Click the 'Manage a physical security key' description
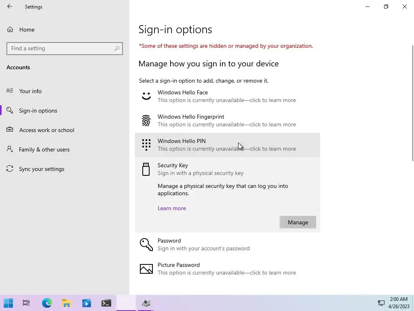This screenshot has height=311, width=414. pyautogui.click(x=223, y=190)
